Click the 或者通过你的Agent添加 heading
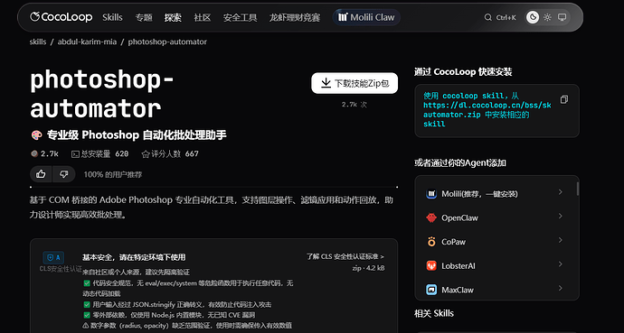 coord(460,163)
